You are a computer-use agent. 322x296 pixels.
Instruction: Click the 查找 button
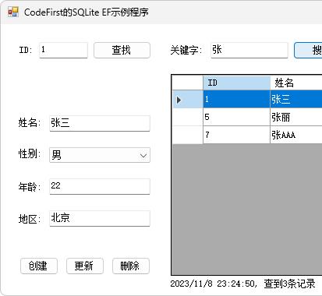pos(122,50)
